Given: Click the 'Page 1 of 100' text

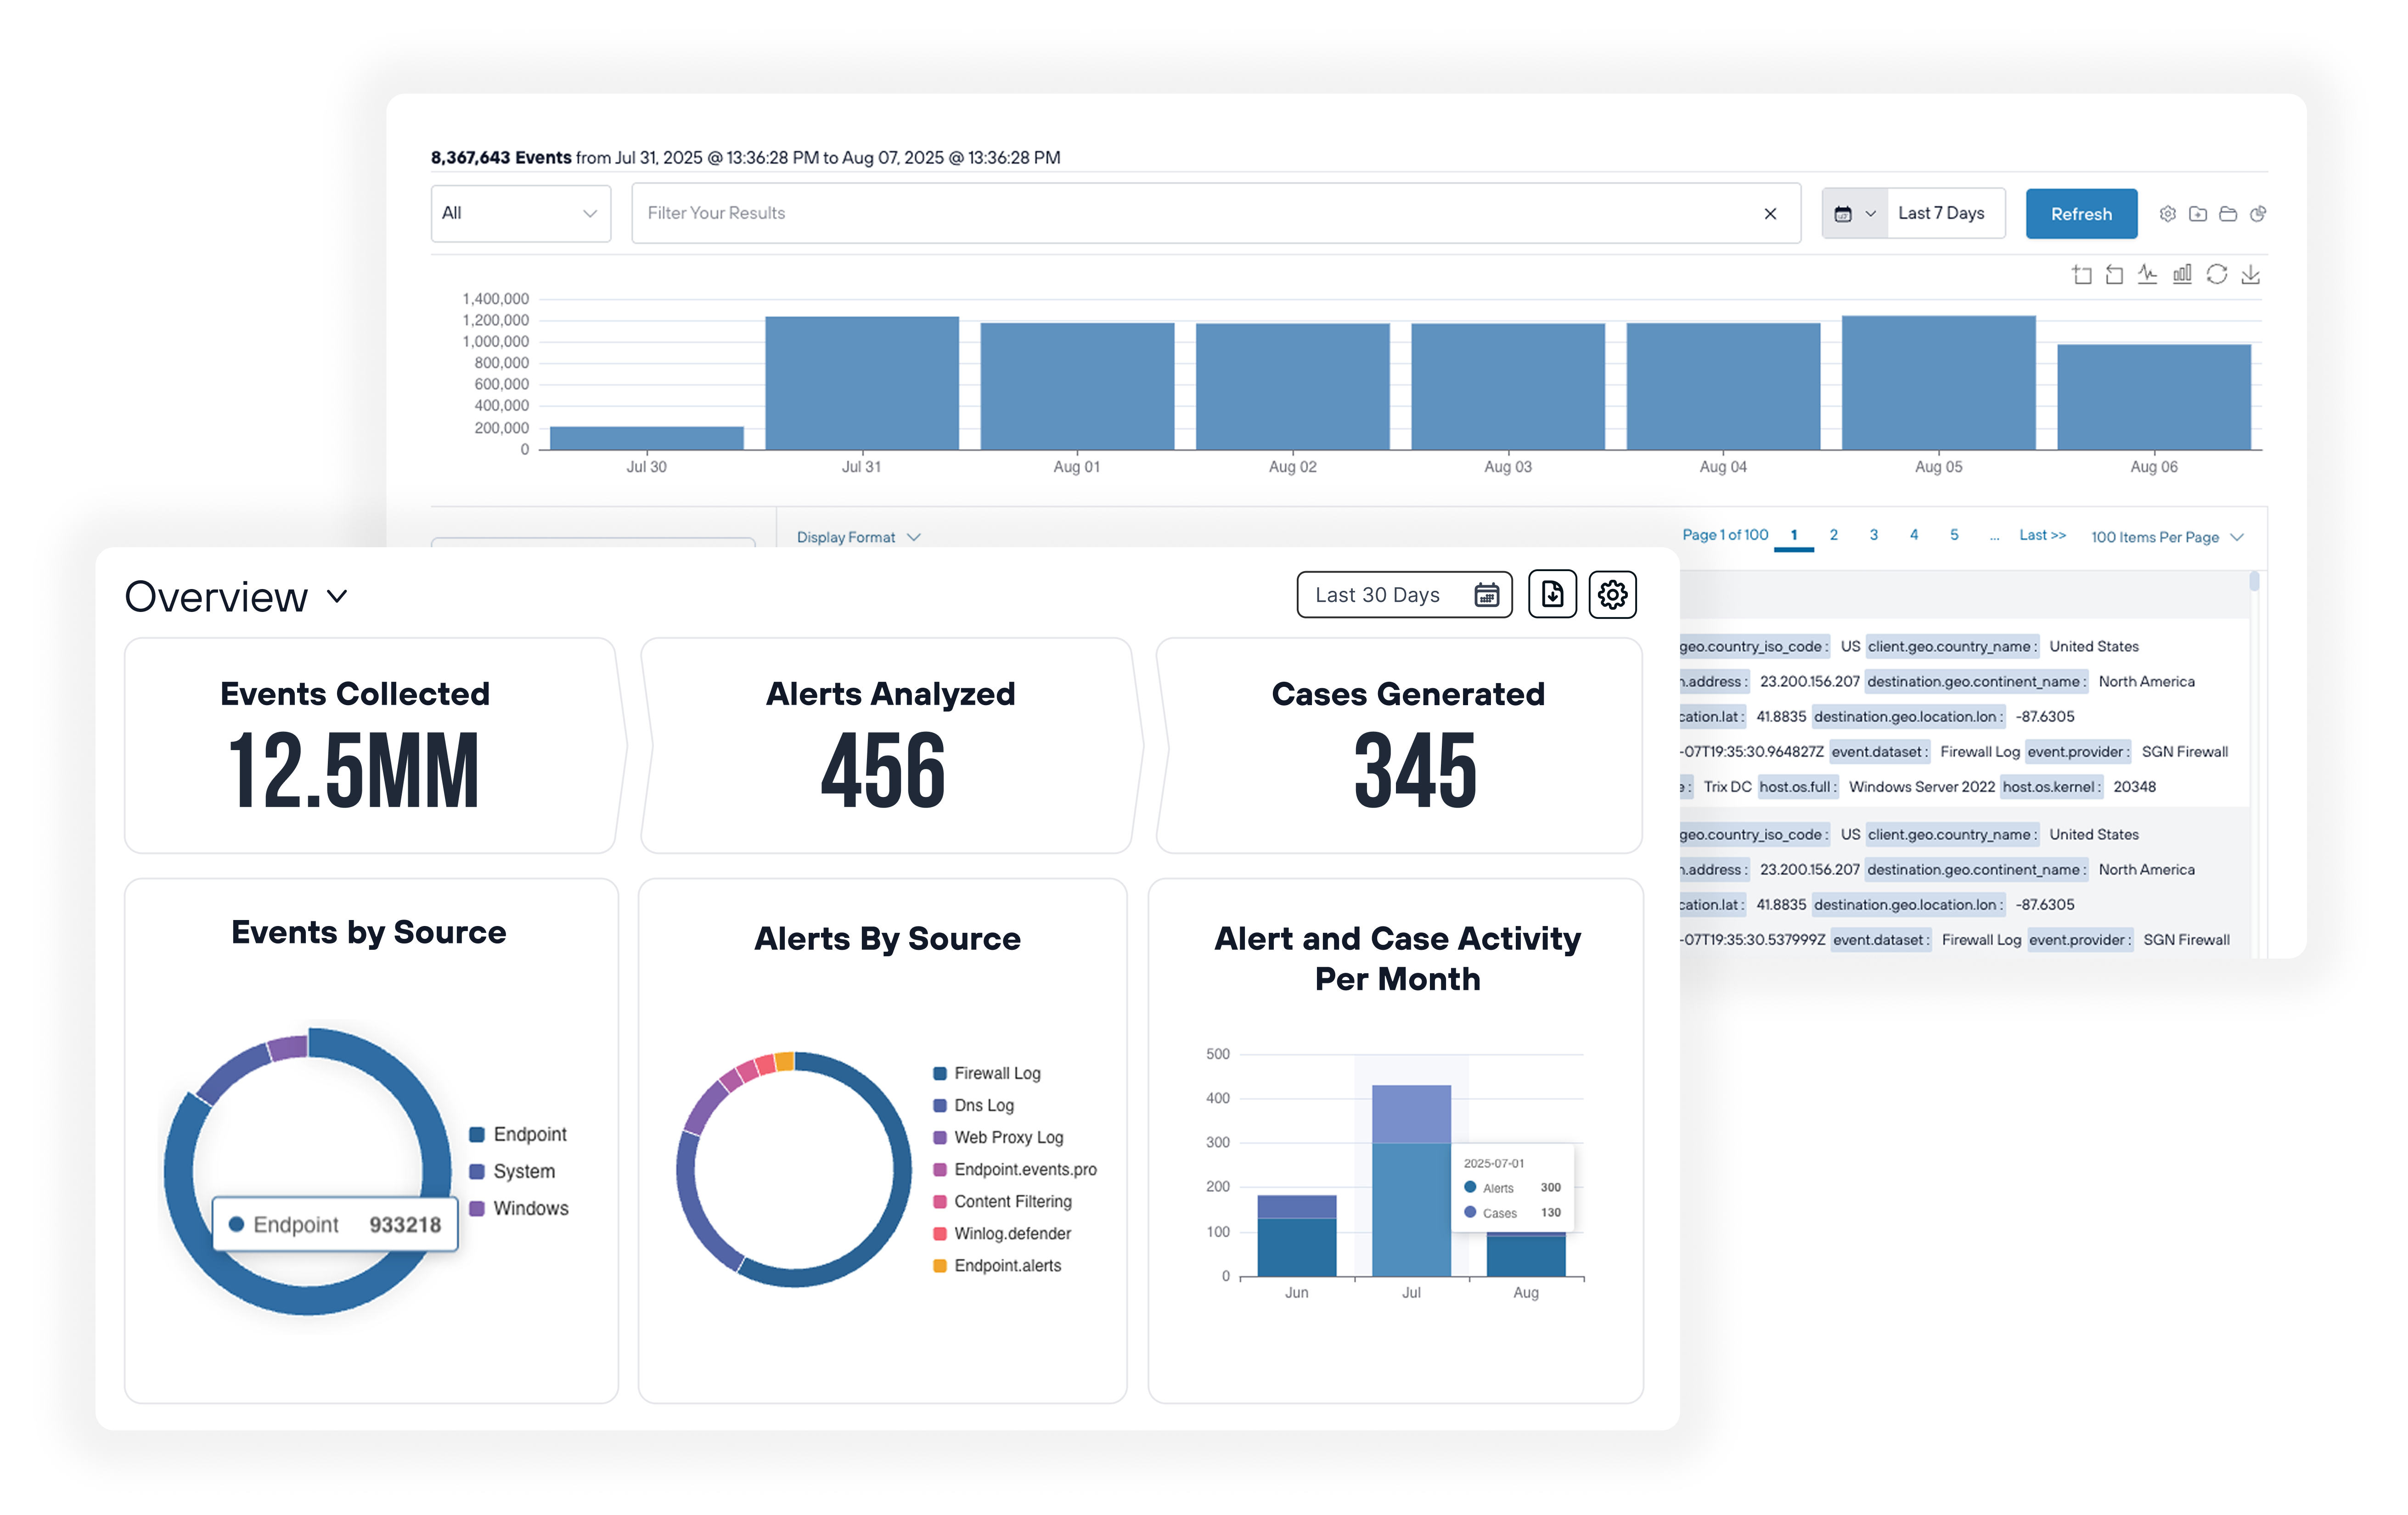Looking at the screenshot, I should 1725,535.
